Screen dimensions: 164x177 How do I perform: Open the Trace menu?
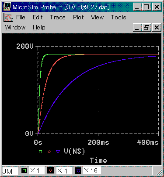pyautogui.click(x=57, y=18)
